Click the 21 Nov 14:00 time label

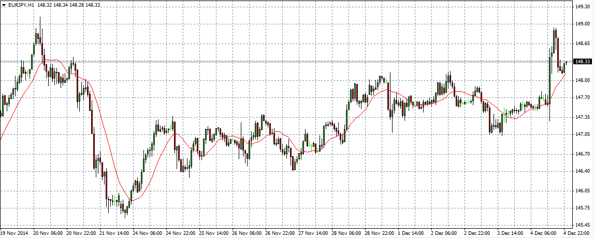point(113,233)
